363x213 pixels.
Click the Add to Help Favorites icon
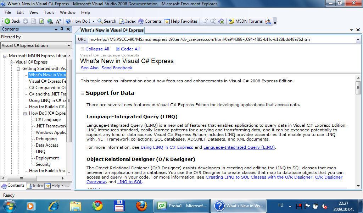click(x=205, y=21)
